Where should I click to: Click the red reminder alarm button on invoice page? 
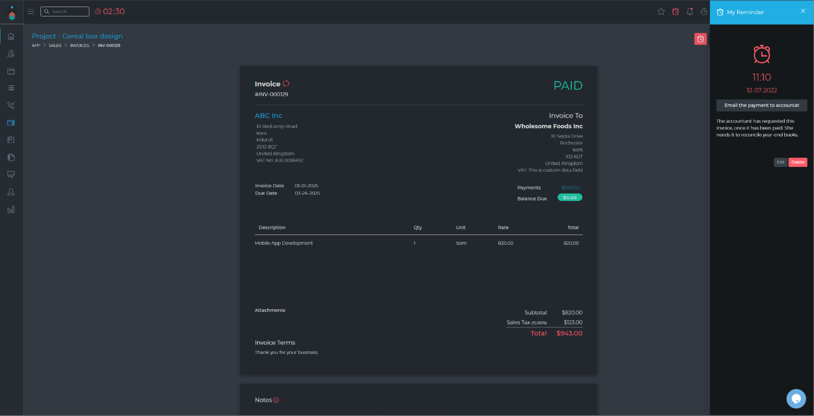pyautogui.click(x=700, y=39)
